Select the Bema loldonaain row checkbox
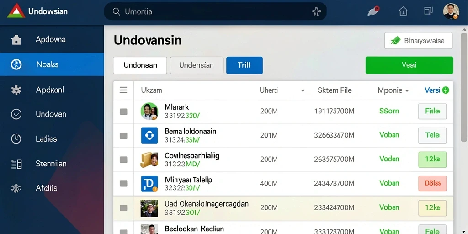This screenshot has width=468, height=234. [x=123, y=136]
